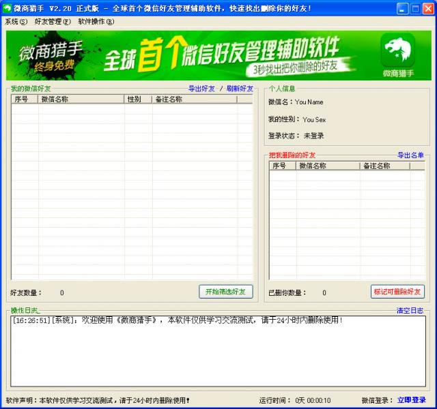437x409 pixels.
Task: Click the 微信名:You Name label
Action: tap(296, 102)
